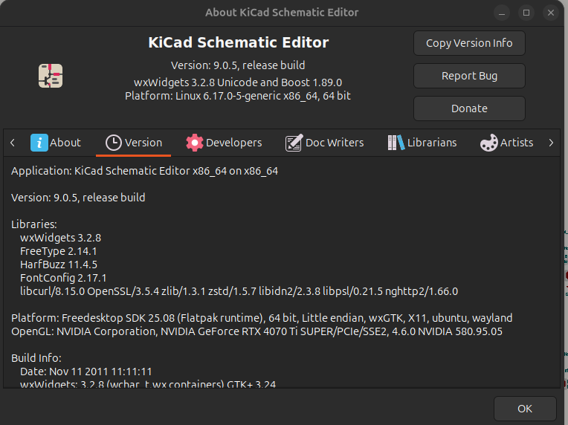Open the Donate button link
Viewport: 568px width, 425px height.
(469, 108)
